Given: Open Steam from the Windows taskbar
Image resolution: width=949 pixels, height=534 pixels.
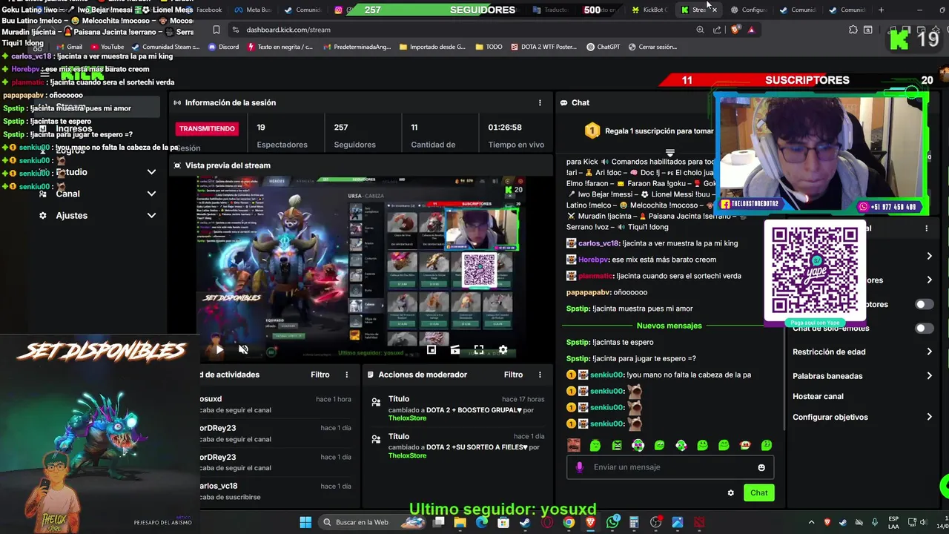Looking at the screenshot, I should (x=525, y=522).
